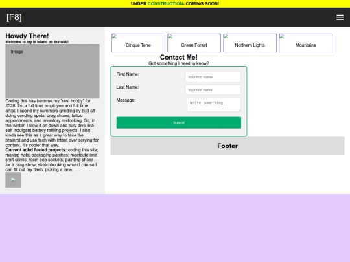The image size is (350, 262).
Task: Open the Northern Lights gallery card
Action: (x=250, y=43)
